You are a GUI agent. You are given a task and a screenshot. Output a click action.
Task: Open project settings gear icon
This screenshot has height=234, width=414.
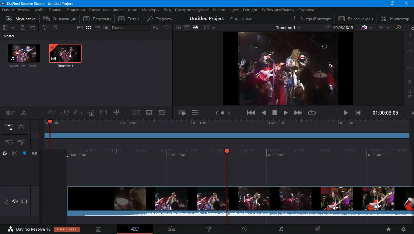pos(403,229)
